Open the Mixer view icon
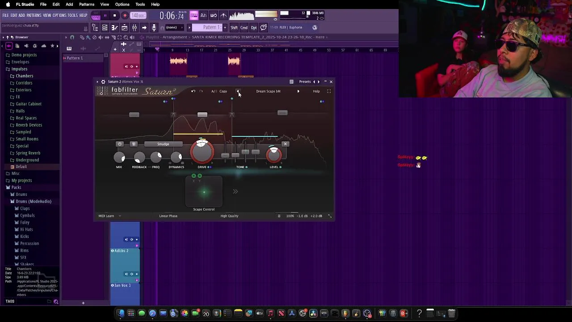 (x=134, y=28)
